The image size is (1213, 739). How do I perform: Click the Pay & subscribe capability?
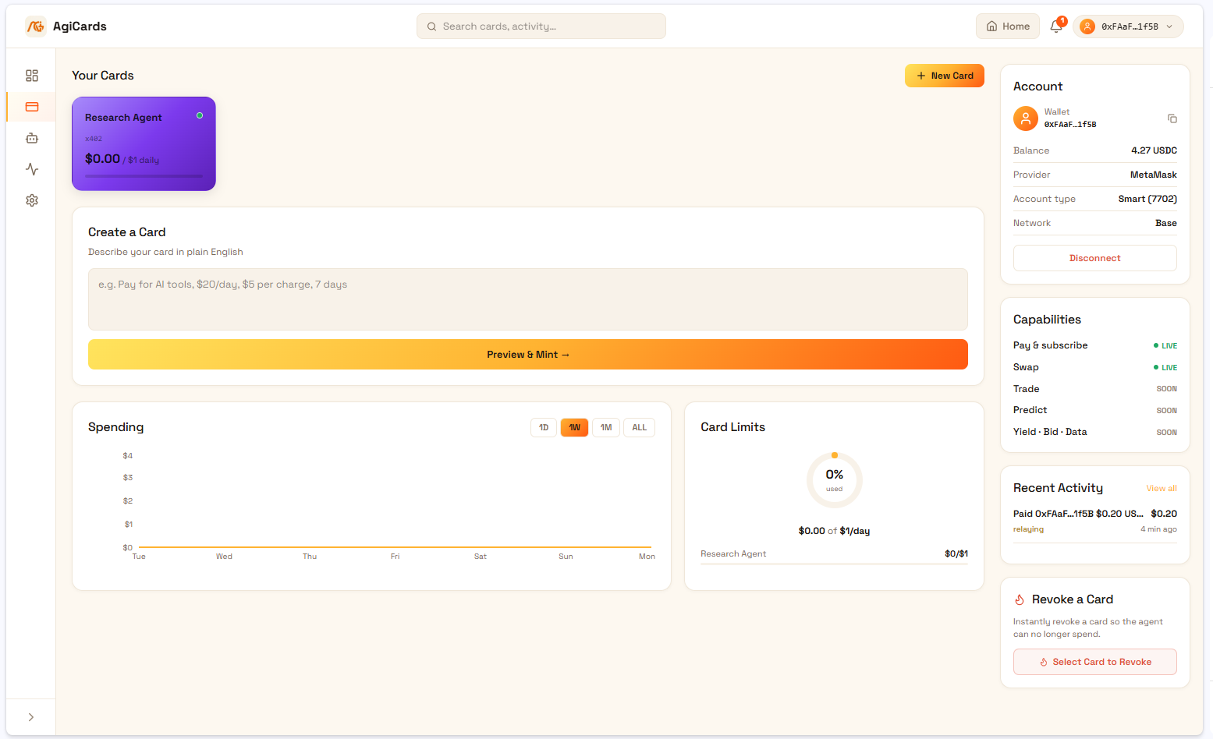tap(1095, 345)
